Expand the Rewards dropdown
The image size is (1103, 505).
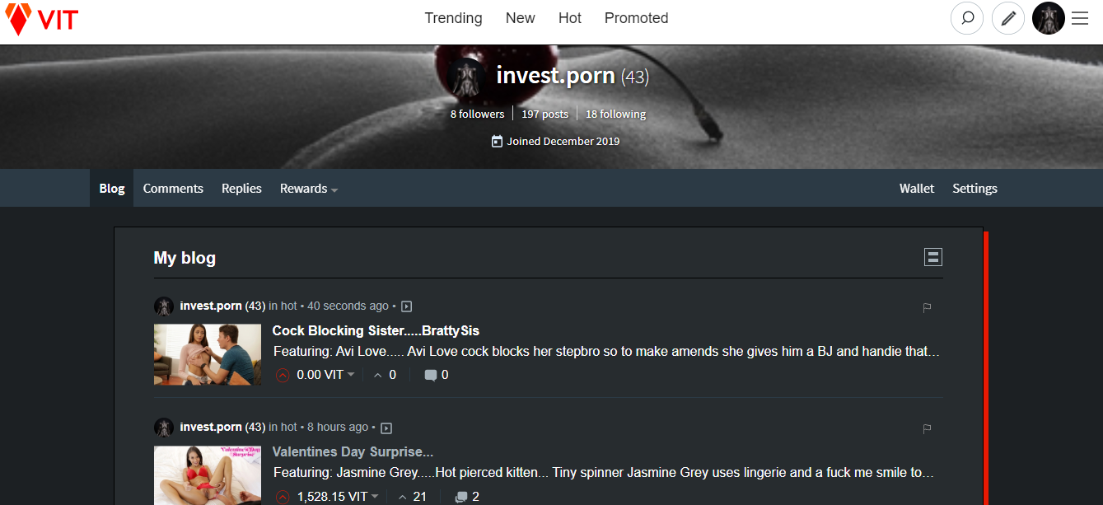coord(309,189)
